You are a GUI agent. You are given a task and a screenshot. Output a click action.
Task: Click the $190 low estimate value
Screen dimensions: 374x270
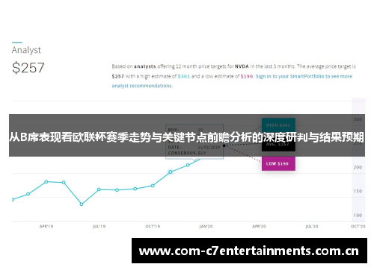(247, 76)
